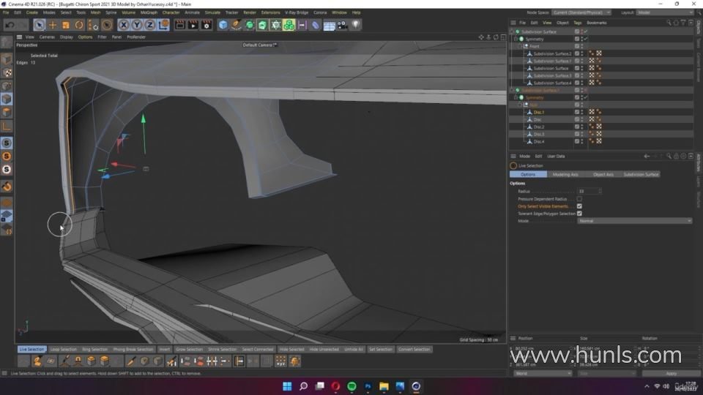Switch to Modeling Axis tab
Image resolution: width=703 pixels, height=395 pixels.
(565, 174)
